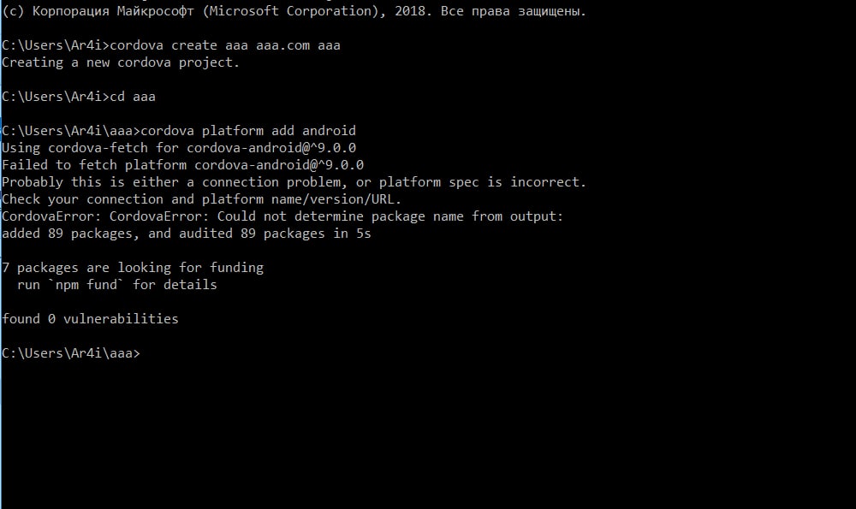Click the "7 packages are looking for funding" line
The image size is (856, 509).
(x=133, y=268)
